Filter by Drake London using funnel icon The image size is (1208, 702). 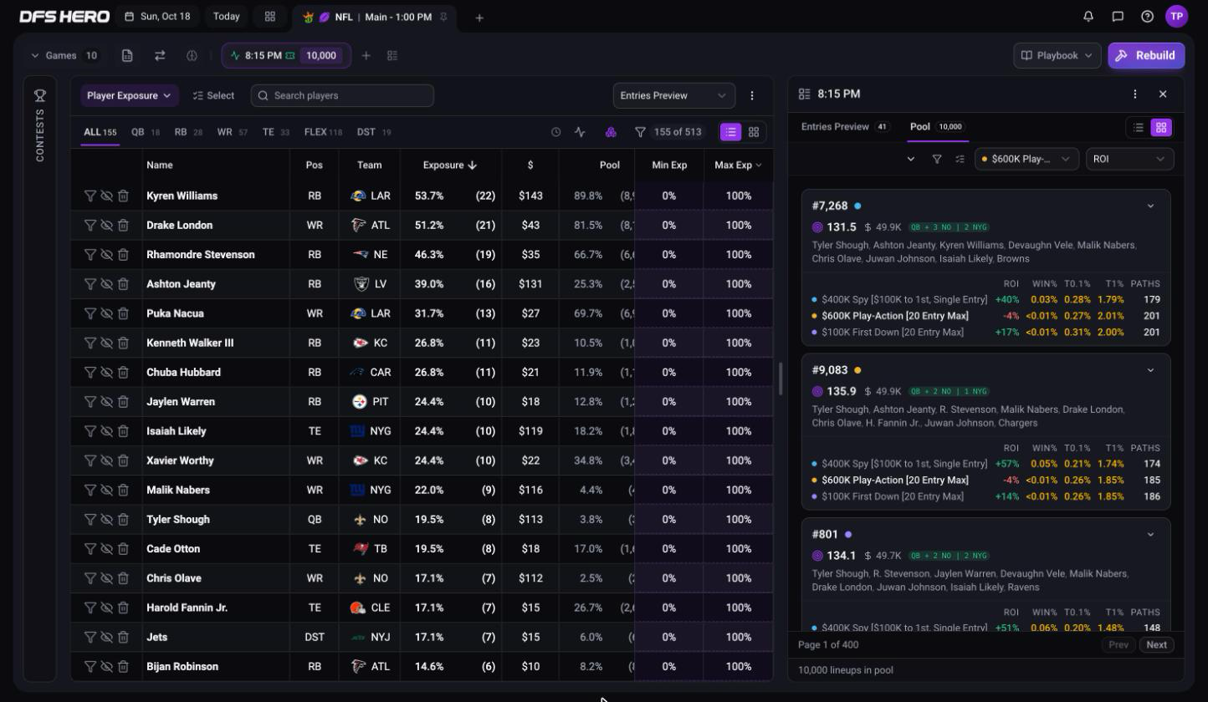(x=90, y=225)
